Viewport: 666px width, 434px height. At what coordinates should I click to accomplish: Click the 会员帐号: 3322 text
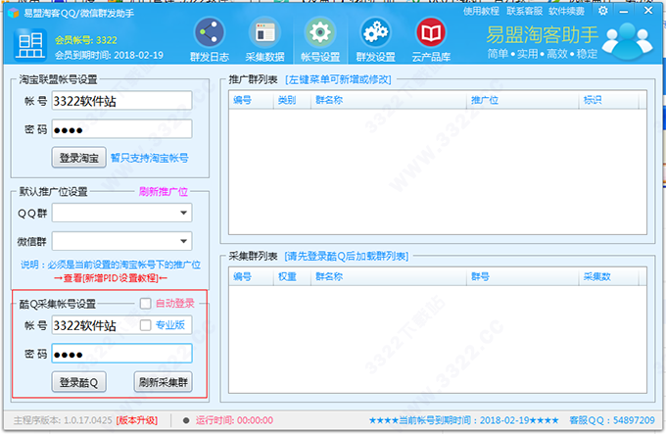click(86, 40)
